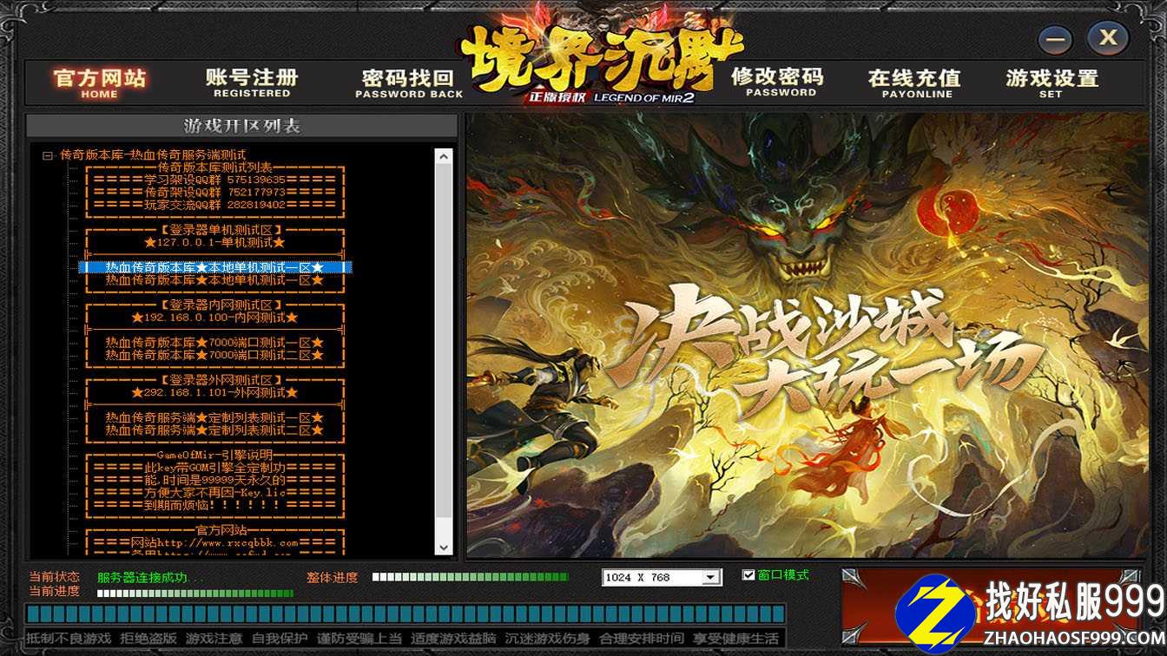Open 账号注册 account registration
Screen dimensions: 1167x656
click(x=252, y=82)
